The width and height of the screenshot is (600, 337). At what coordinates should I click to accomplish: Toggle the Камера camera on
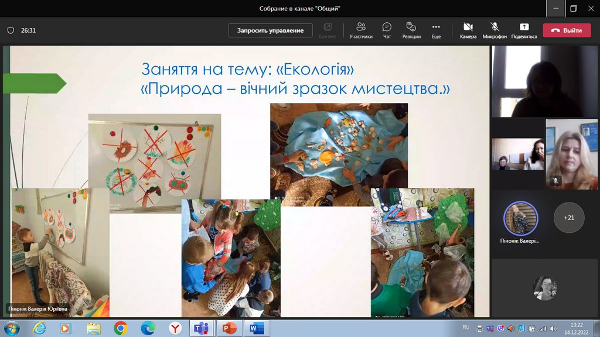(468, 30)
